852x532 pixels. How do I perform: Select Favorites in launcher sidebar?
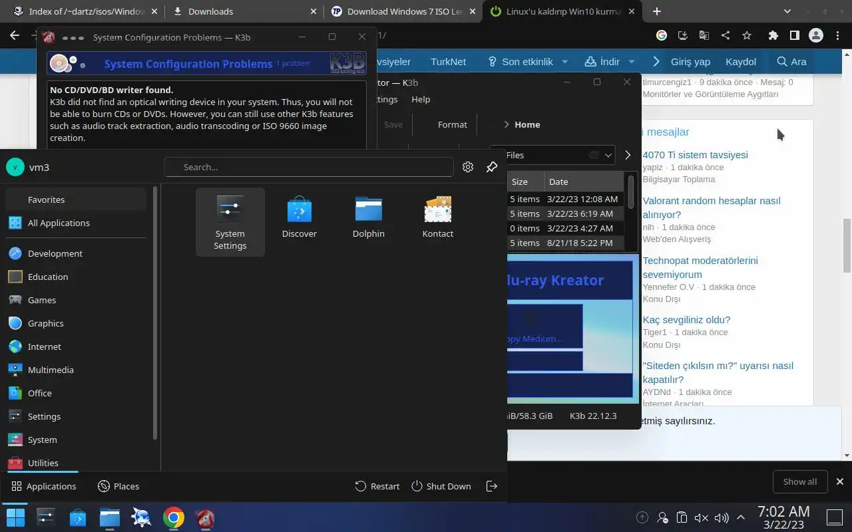76,199
